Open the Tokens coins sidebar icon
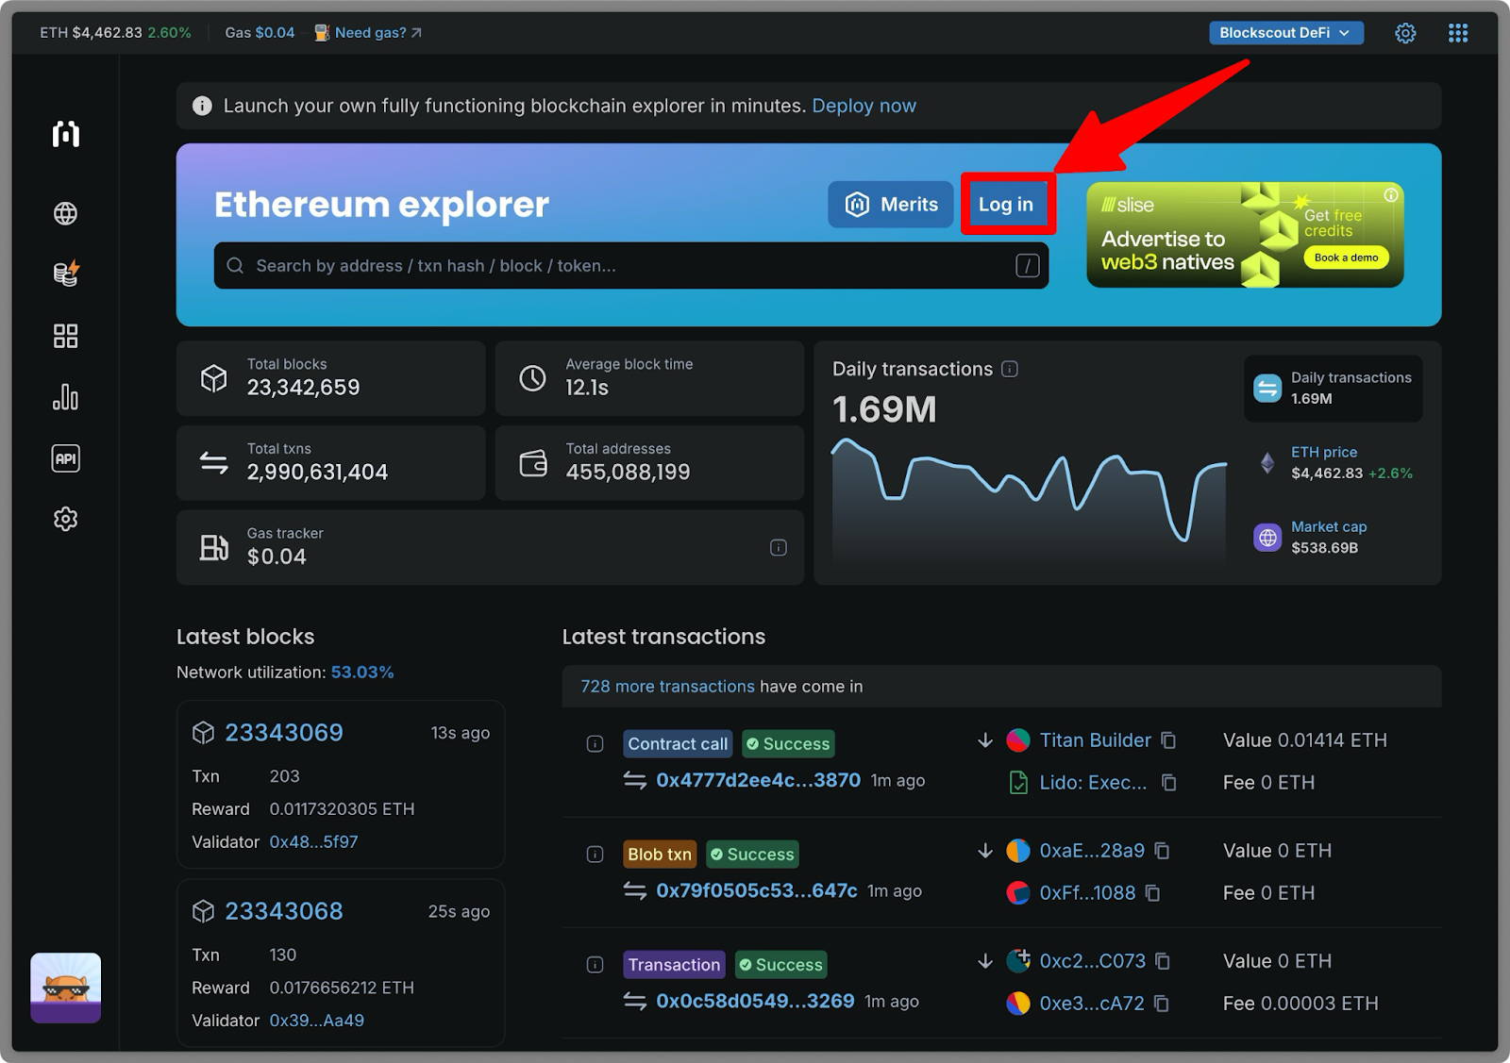The image size is (1510, 1063). (66, 274)
